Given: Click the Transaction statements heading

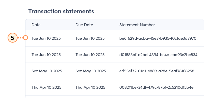Looking at the screenshot, I should [61, 12].
